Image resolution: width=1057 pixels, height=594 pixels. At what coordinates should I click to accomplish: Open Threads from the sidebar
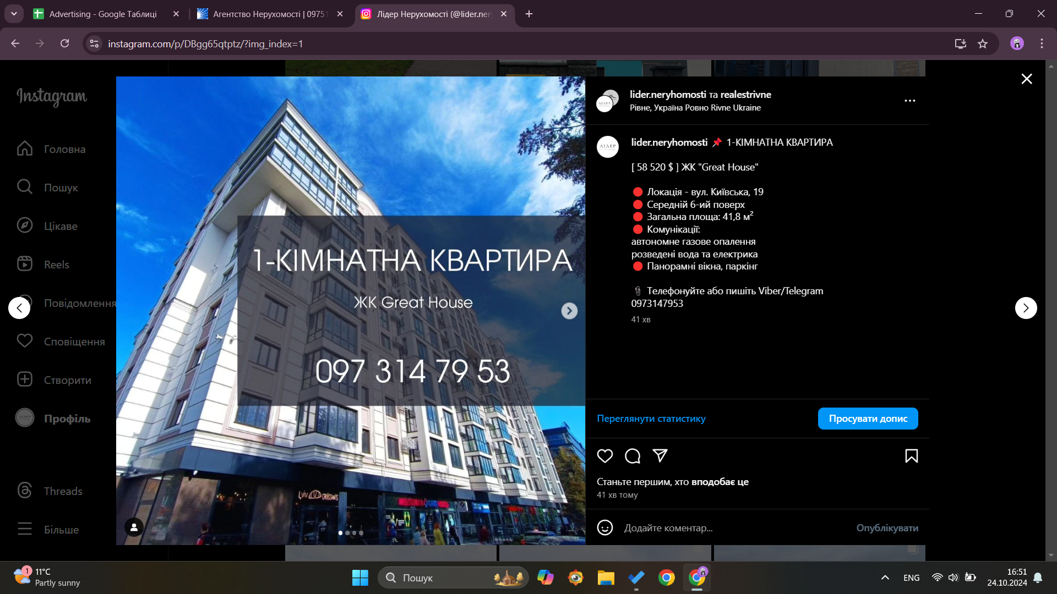pyautogui.click(x=63, y=491)
